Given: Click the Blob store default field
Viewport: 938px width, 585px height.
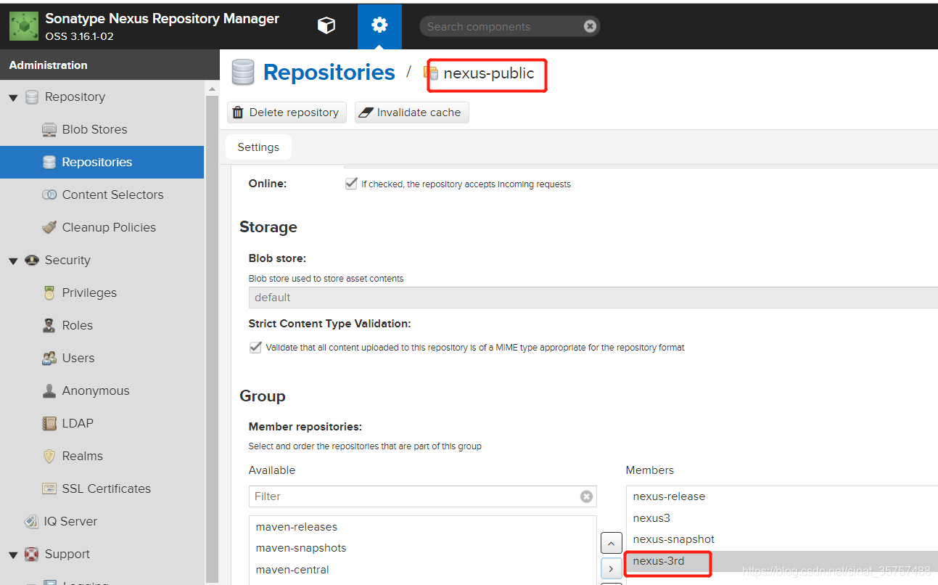Looking at the screenshot, I should (593, 298).
